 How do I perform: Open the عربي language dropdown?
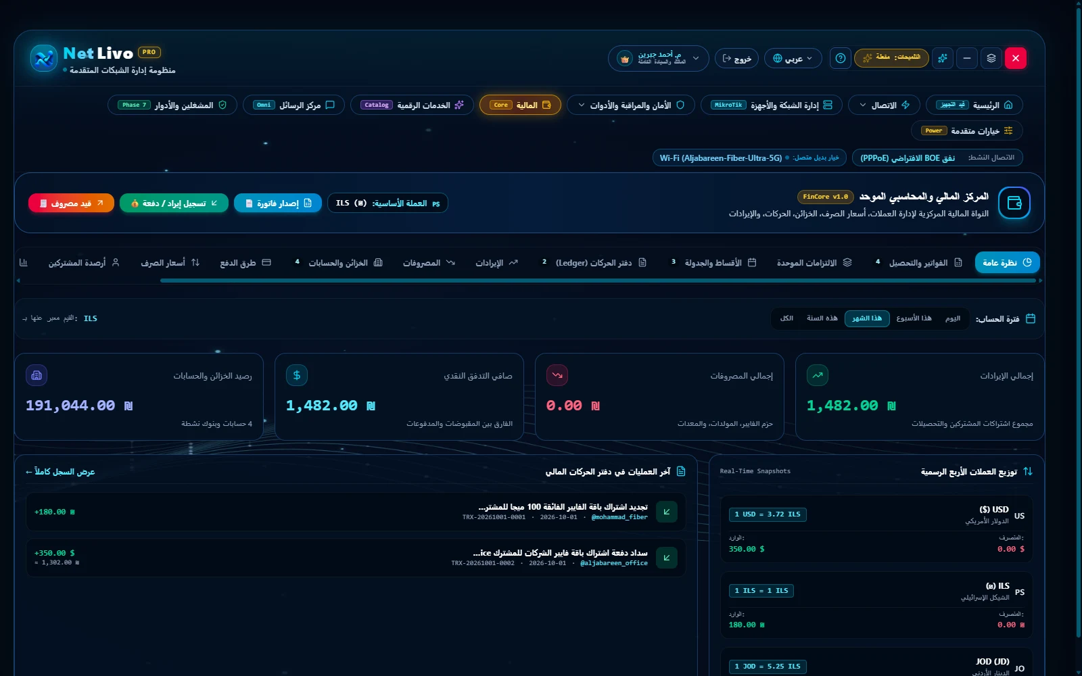[793, 58]
